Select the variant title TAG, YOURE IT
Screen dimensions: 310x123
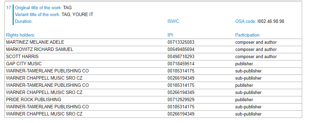point(77,15)
